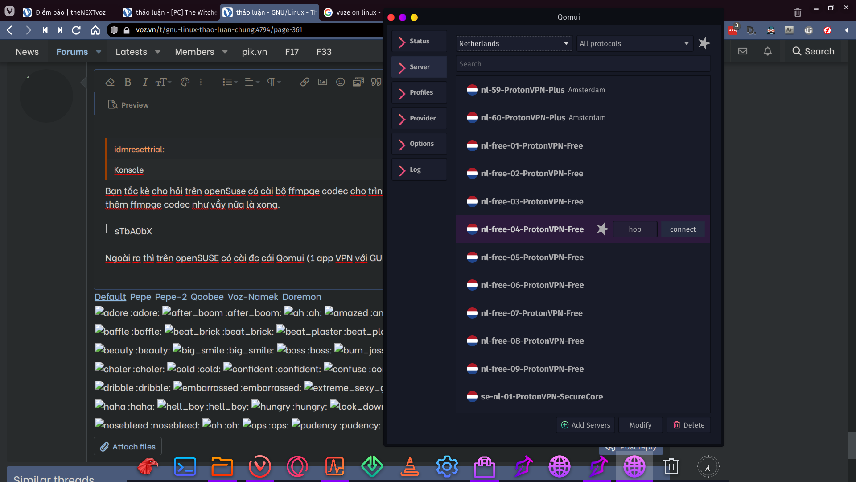Screen dimensions: 856x482
Task: Expand the font size dropdown in editor
Action: pos(163,82)
